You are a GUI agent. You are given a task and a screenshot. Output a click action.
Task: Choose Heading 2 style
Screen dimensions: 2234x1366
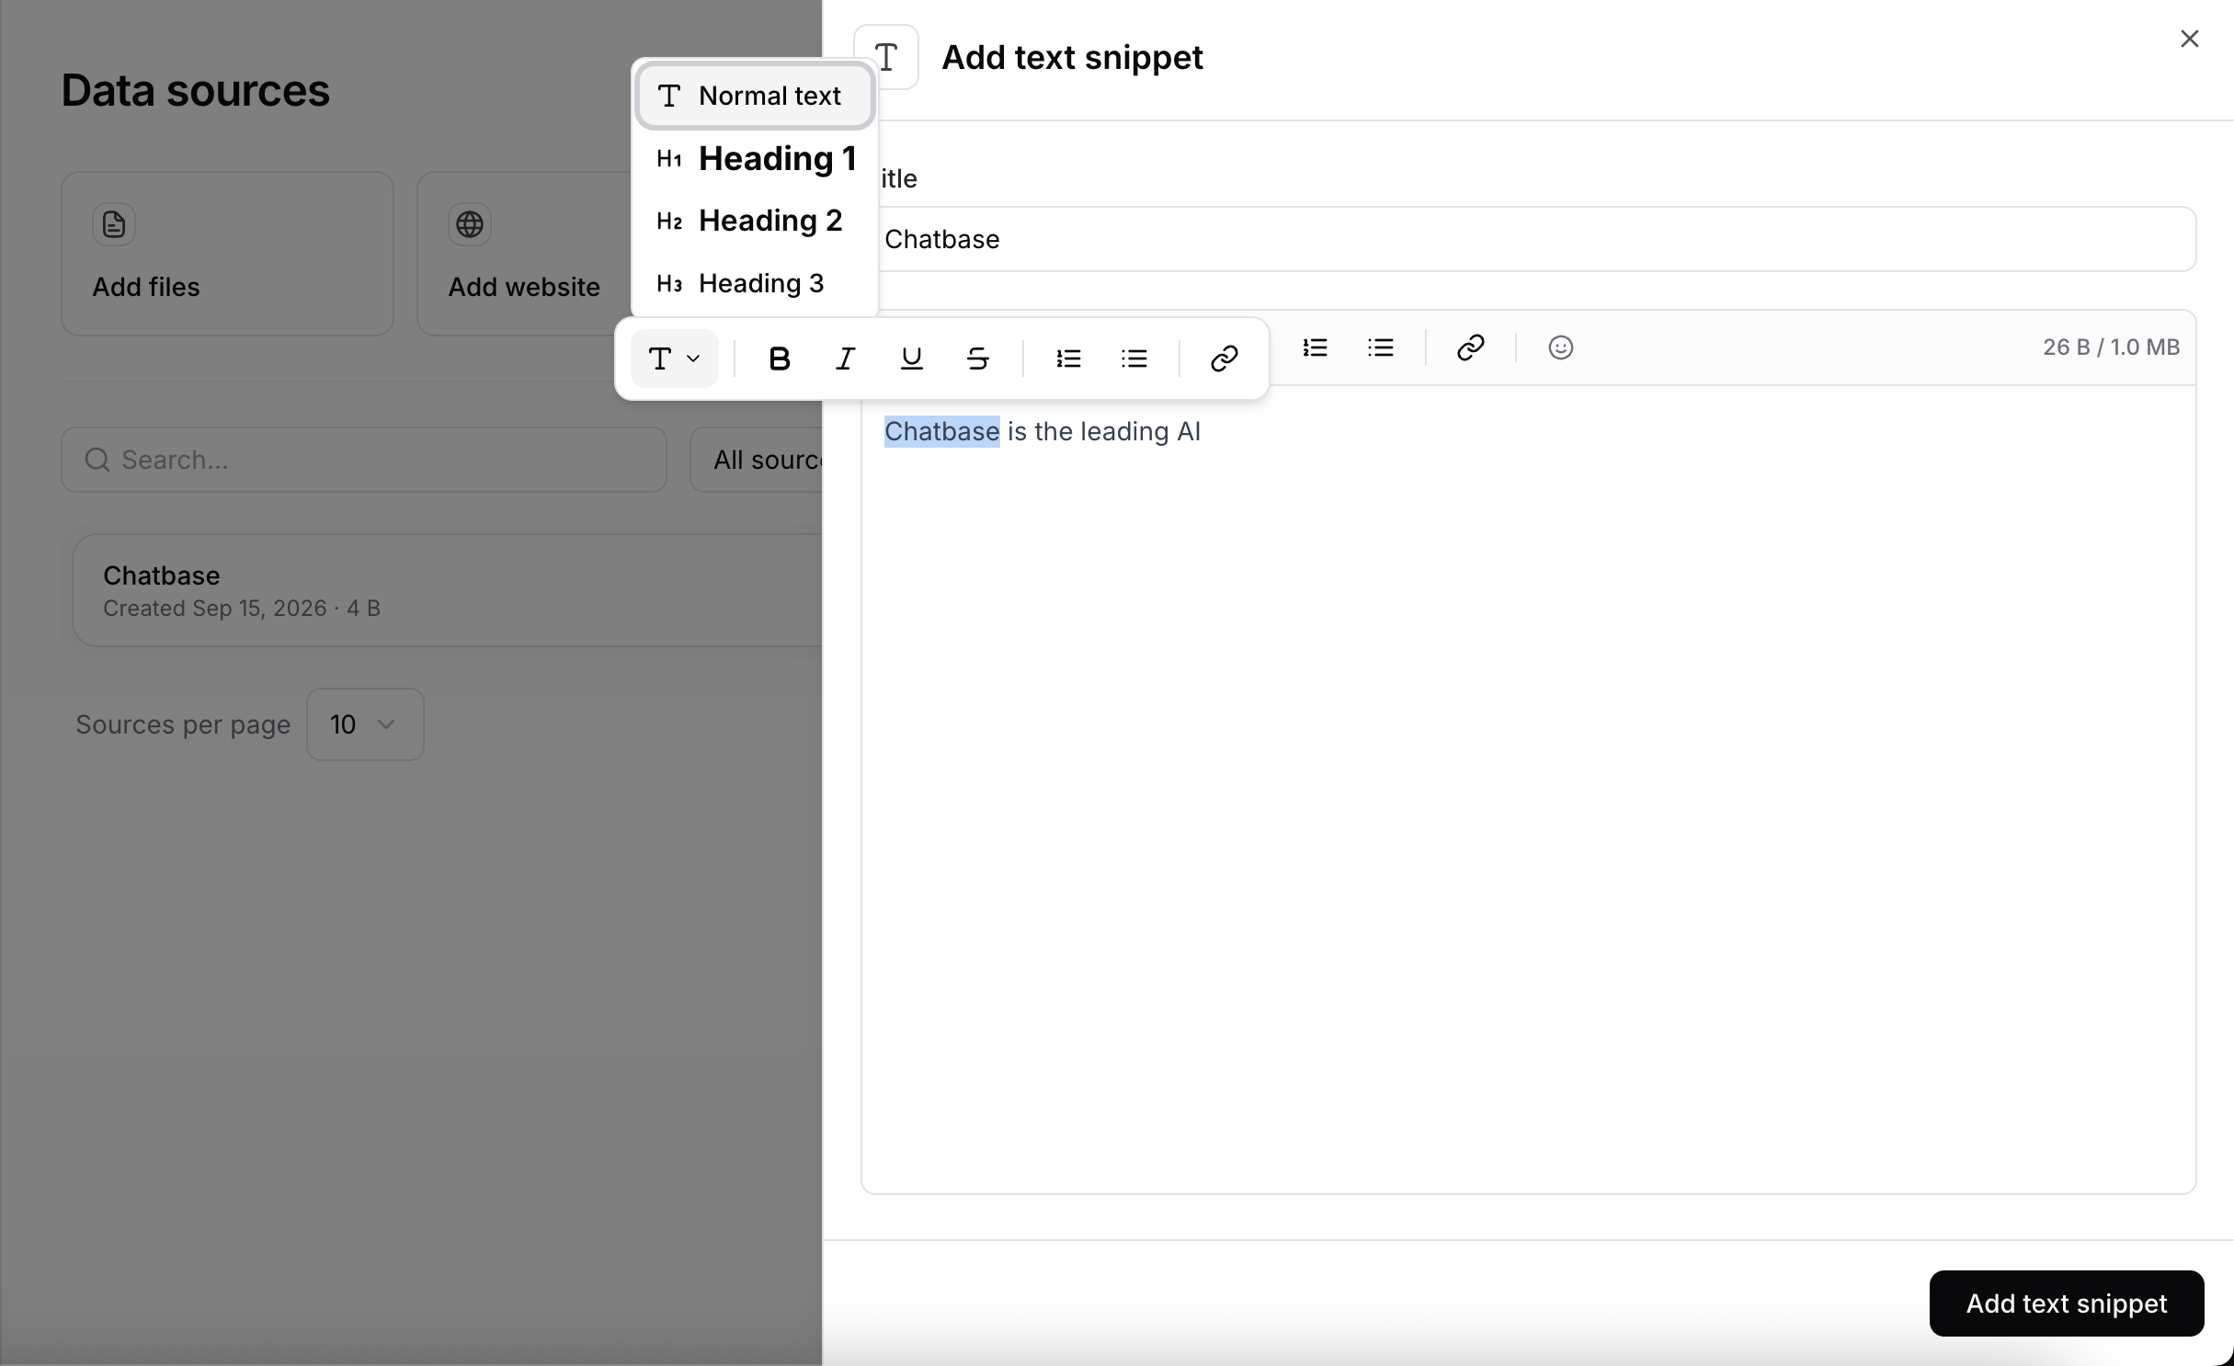754,221
